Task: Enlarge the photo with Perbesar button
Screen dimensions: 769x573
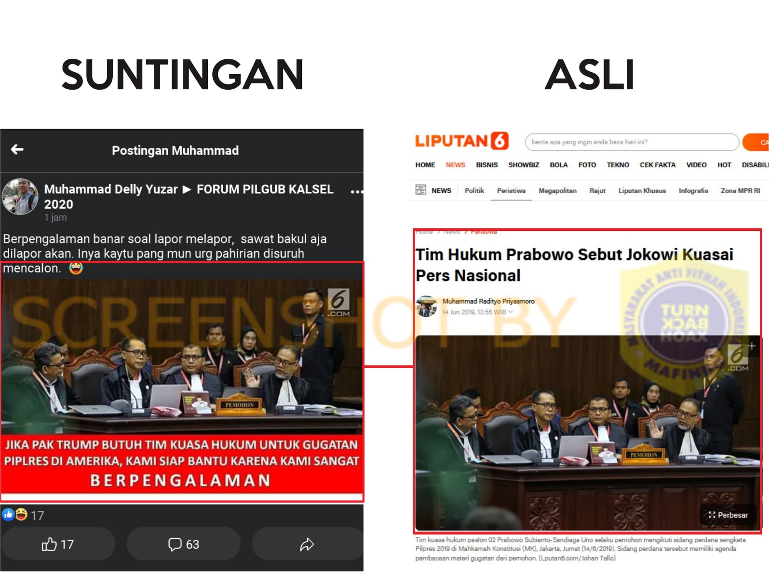Action: tap(729, 515)
